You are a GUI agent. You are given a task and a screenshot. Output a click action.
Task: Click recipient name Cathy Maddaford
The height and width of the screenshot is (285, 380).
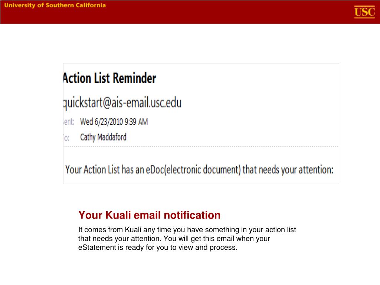(103, 137)
